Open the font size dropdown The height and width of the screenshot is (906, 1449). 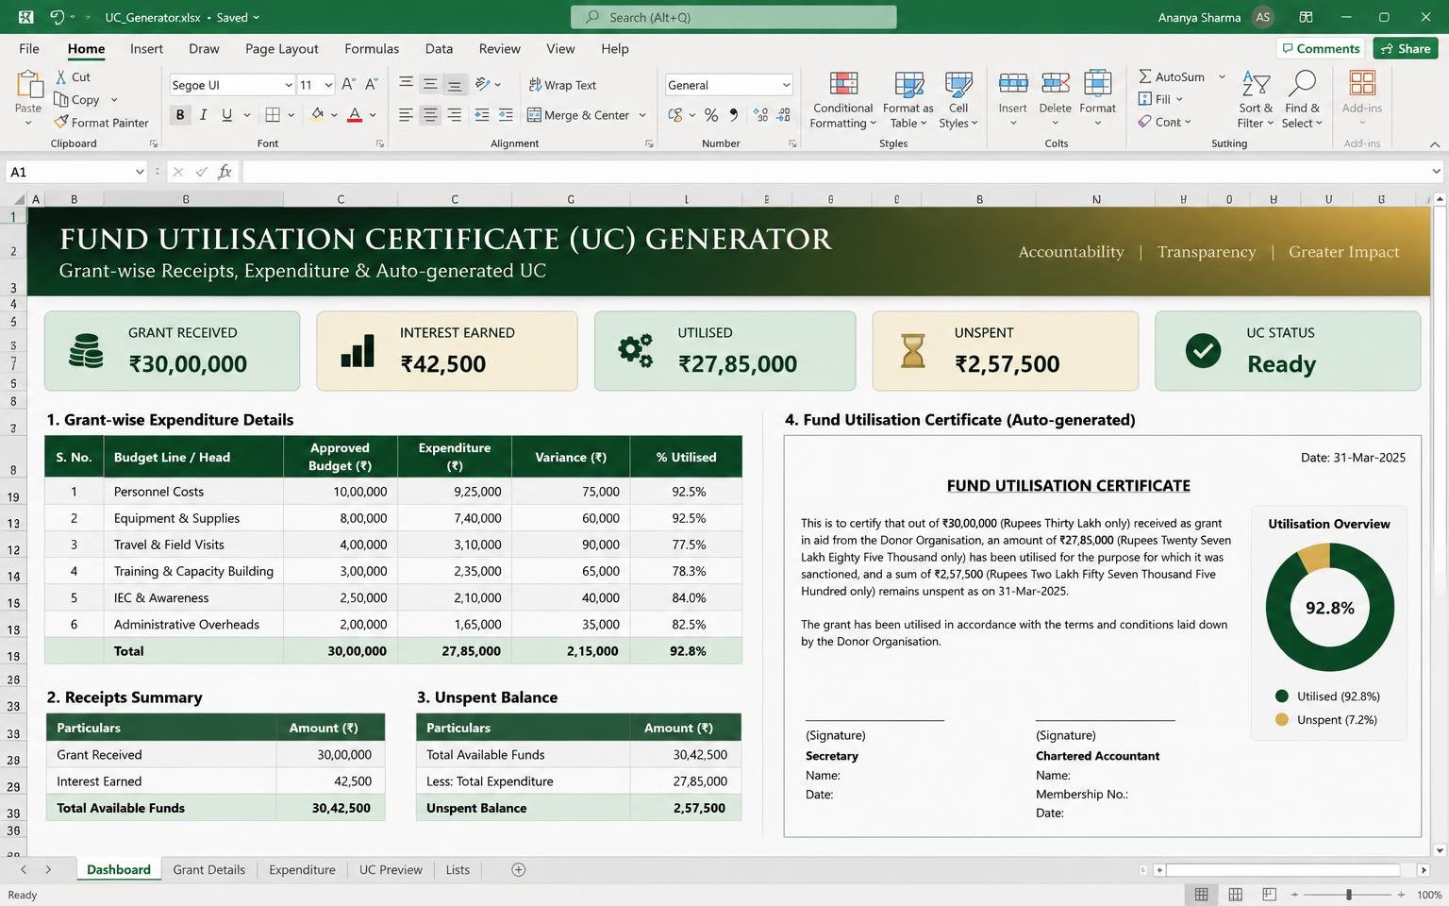[x=328, y=85]
